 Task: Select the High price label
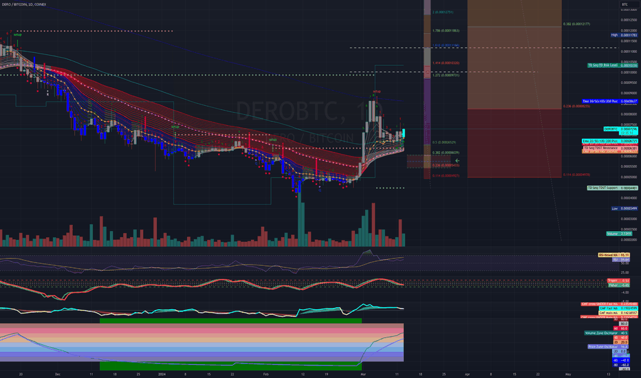pos(624,35)
